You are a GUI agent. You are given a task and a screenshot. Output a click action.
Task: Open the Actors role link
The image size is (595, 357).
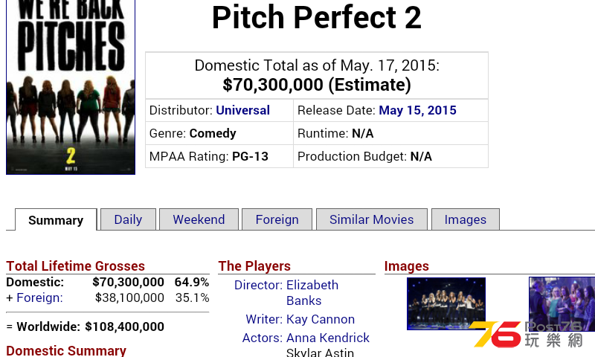tap(263, 338)
